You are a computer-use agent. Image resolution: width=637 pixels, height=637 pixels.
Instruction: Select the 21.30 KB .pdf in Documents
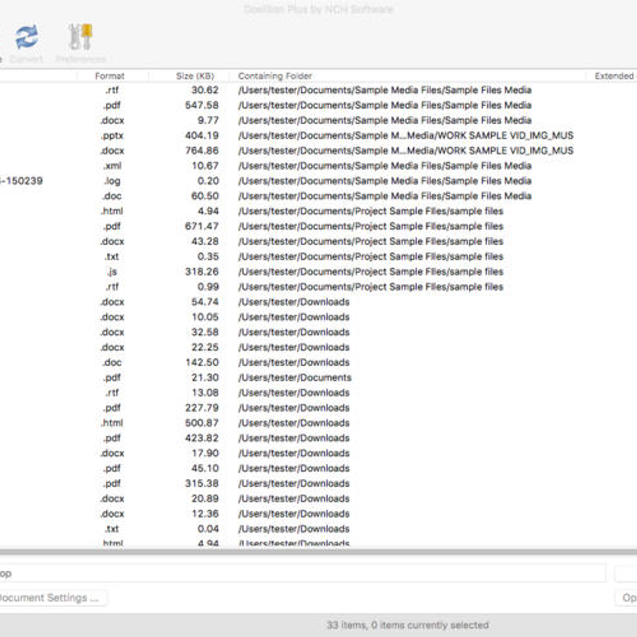coord(318,377)
